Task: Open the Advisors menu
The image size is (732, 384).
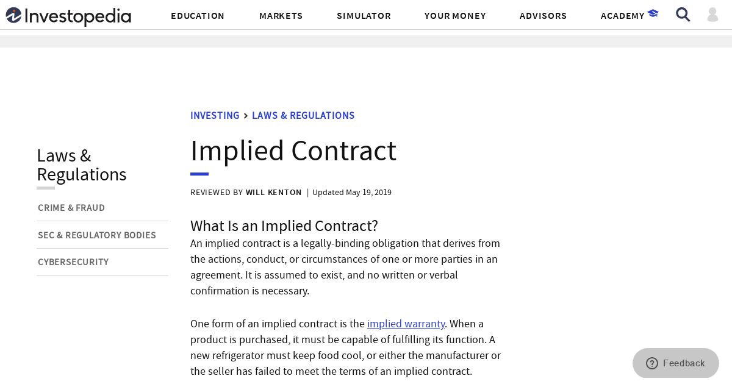Action: tap(544, 16)
